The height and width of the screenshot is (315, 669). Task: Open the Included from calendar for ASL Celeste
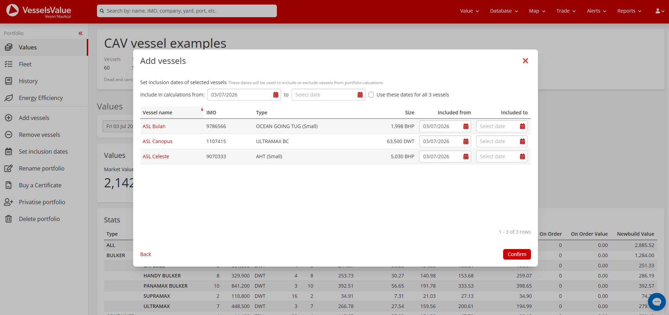(x=466, y=156)
